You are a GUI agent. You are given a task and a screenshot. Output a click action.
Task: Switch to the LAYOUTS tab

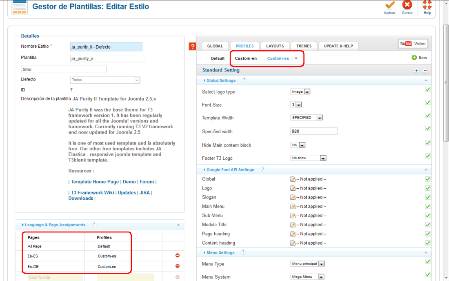click(x=275, y=46)
